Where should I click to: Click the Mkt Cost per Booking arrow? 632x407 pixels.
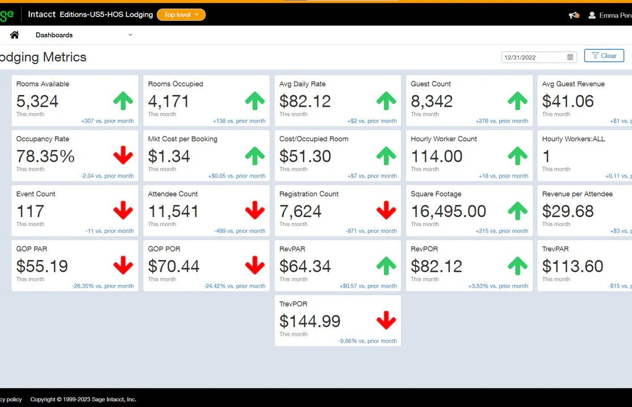255,155
